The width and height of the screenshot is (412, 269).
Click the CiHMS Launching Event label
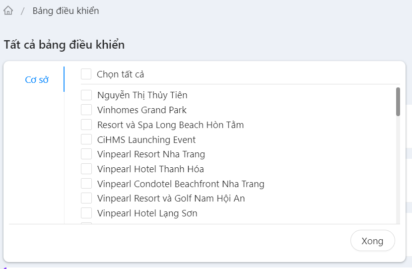point(146,140)
